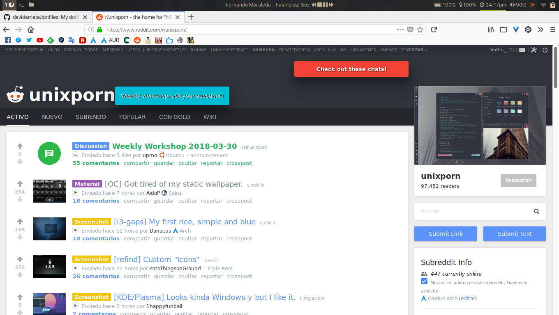Open the Reddit bookmark icon
The height and width of the screenshot is (315, 559).
pyautogui.click(x=137, y=40)
